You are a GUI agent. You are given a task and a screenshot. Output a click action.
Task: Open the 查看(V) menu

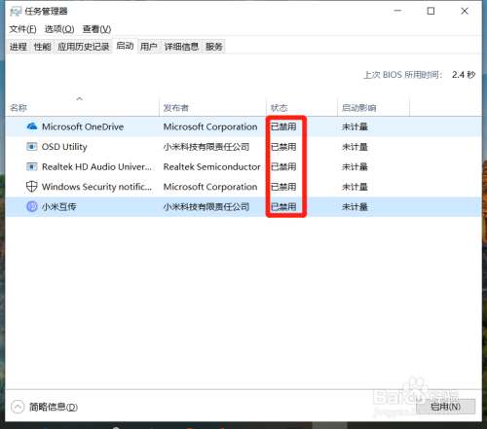click(96, 29)
